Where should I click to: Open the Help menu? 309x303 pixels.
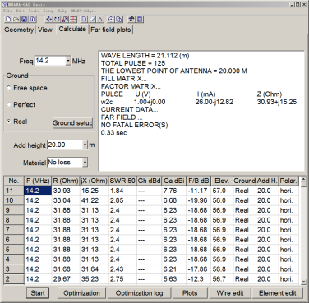click(62, 11)
